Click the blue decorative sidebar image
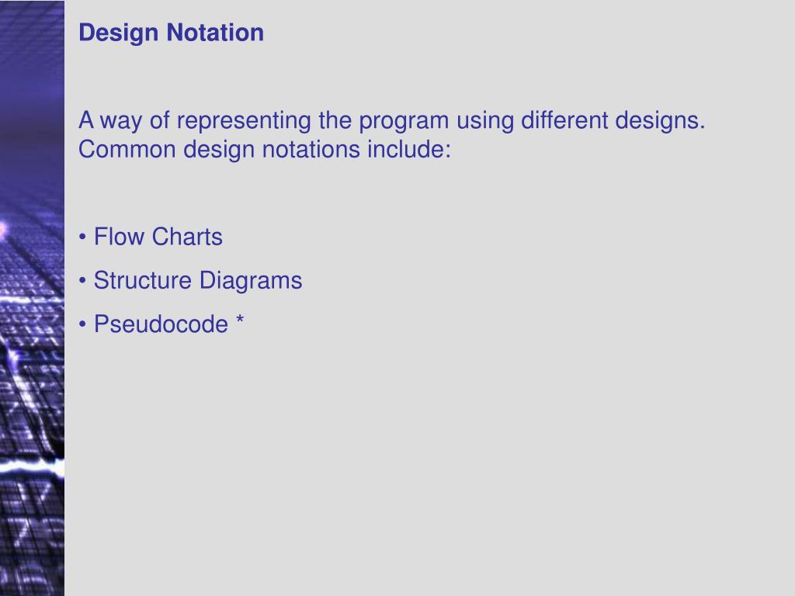Image resolution: width=795 pixels, height=596 pixels. (x=32, y=298)
